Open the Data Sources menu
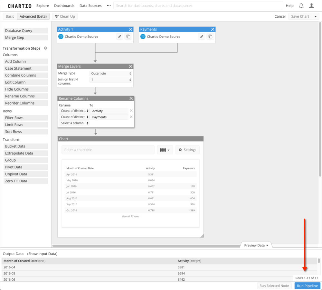The image size is (322, 290). [x=90, y=6]
